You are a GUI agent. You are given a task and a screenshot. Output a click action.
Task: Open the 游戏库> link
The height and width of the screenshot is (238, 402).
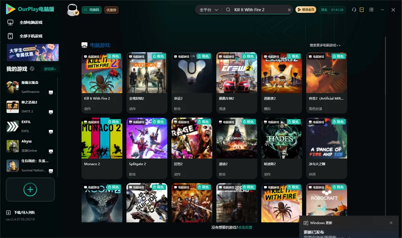[x=50, y=69]
